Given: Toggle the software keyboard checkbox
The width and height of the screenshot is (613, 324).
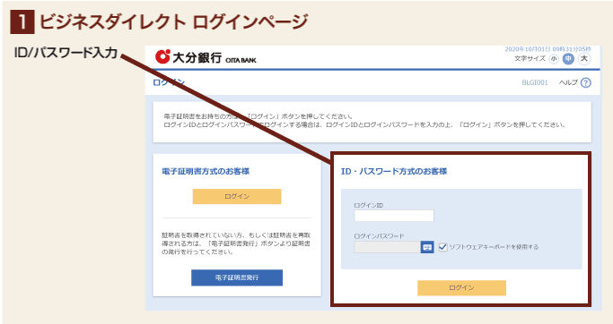Looking at the screenshot, I should [442, 247].
